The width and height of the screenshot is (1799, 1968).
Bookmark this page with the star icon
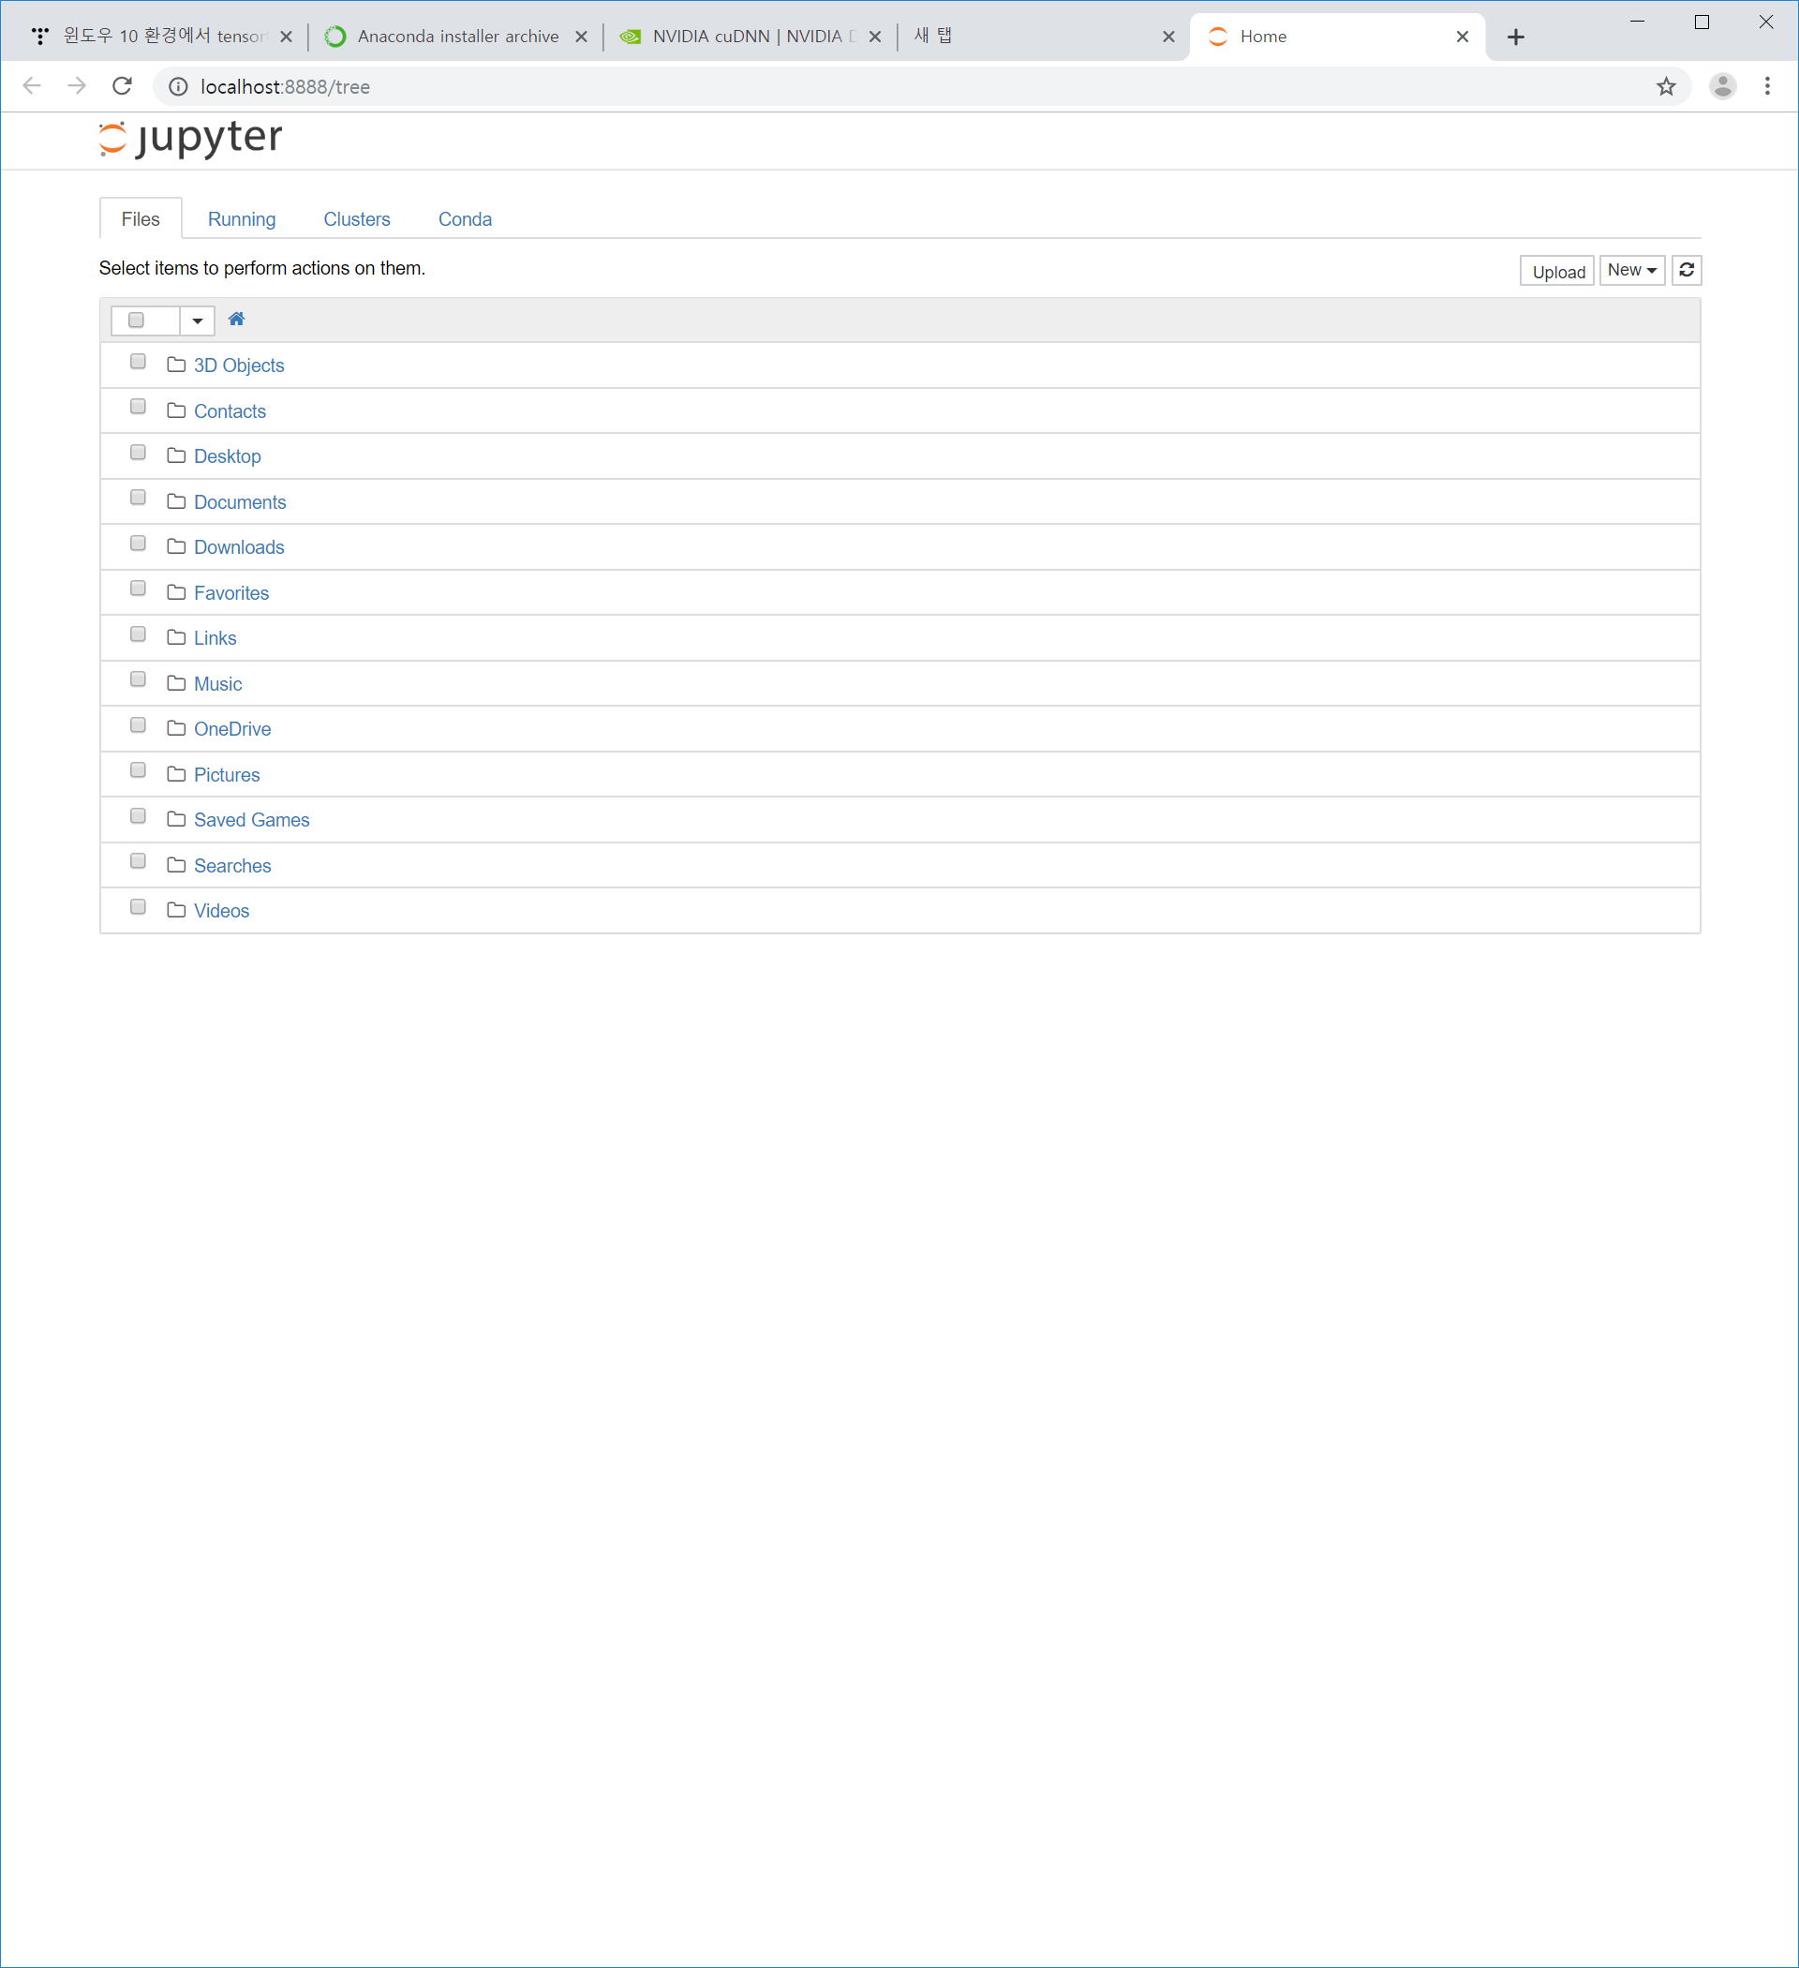1665,87
